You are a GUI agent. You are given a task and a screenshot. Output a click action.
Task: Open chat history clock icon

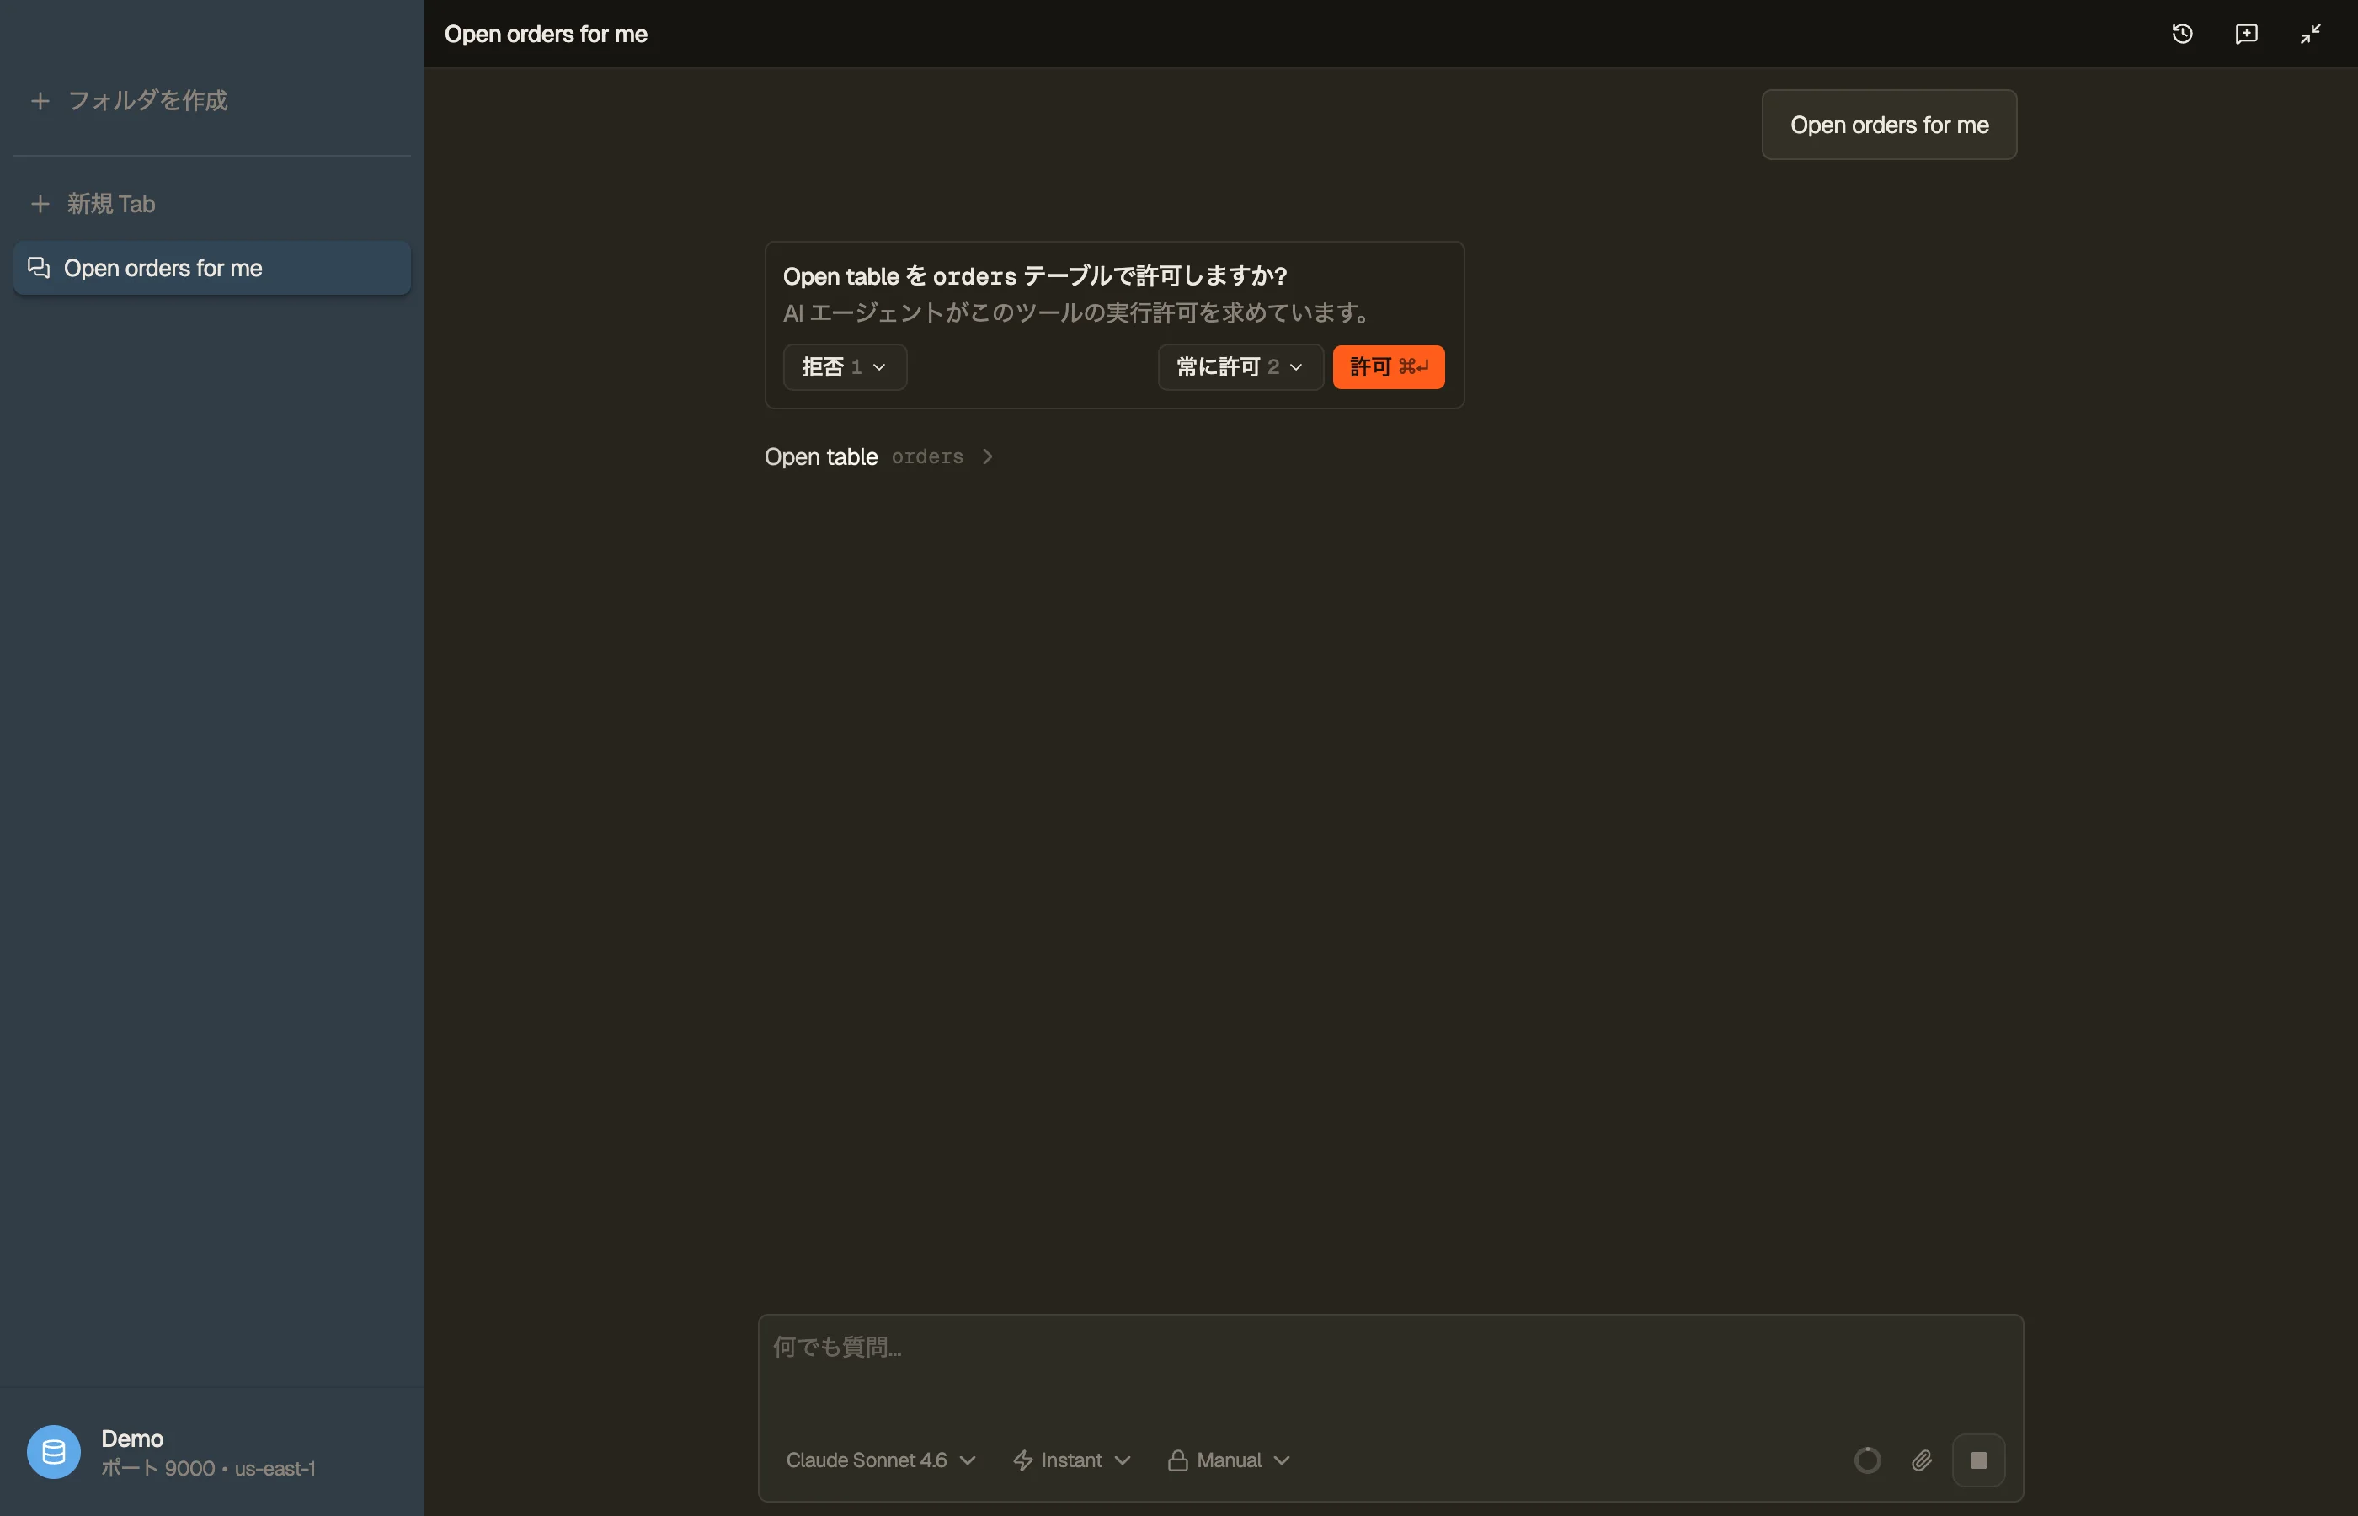tap(2182, 34)
